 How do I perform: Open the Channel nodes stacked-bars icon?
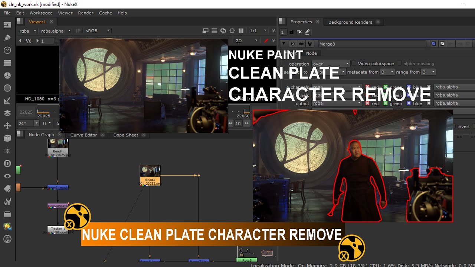click(7, 63)
